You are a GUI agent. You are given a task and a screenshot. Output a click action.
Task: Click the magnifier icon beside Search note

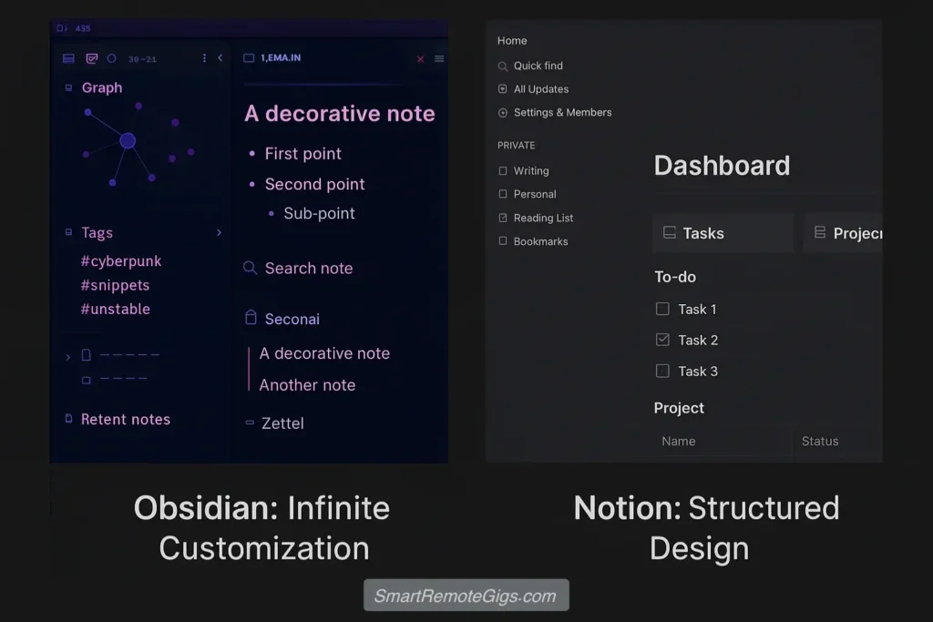(x=250, y=268)
